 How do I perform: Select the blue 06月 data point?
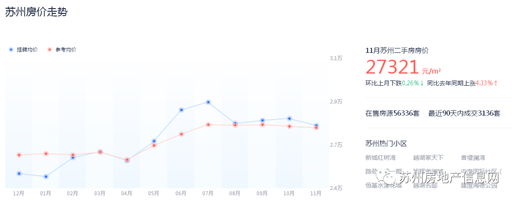pyautogui.click(x=181, y=110)
